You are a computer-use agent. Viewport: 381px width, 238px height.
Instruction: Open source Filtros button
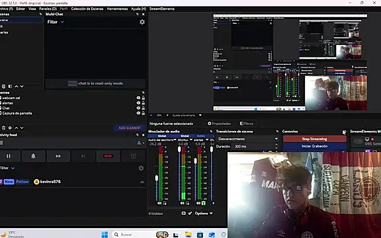247,124
